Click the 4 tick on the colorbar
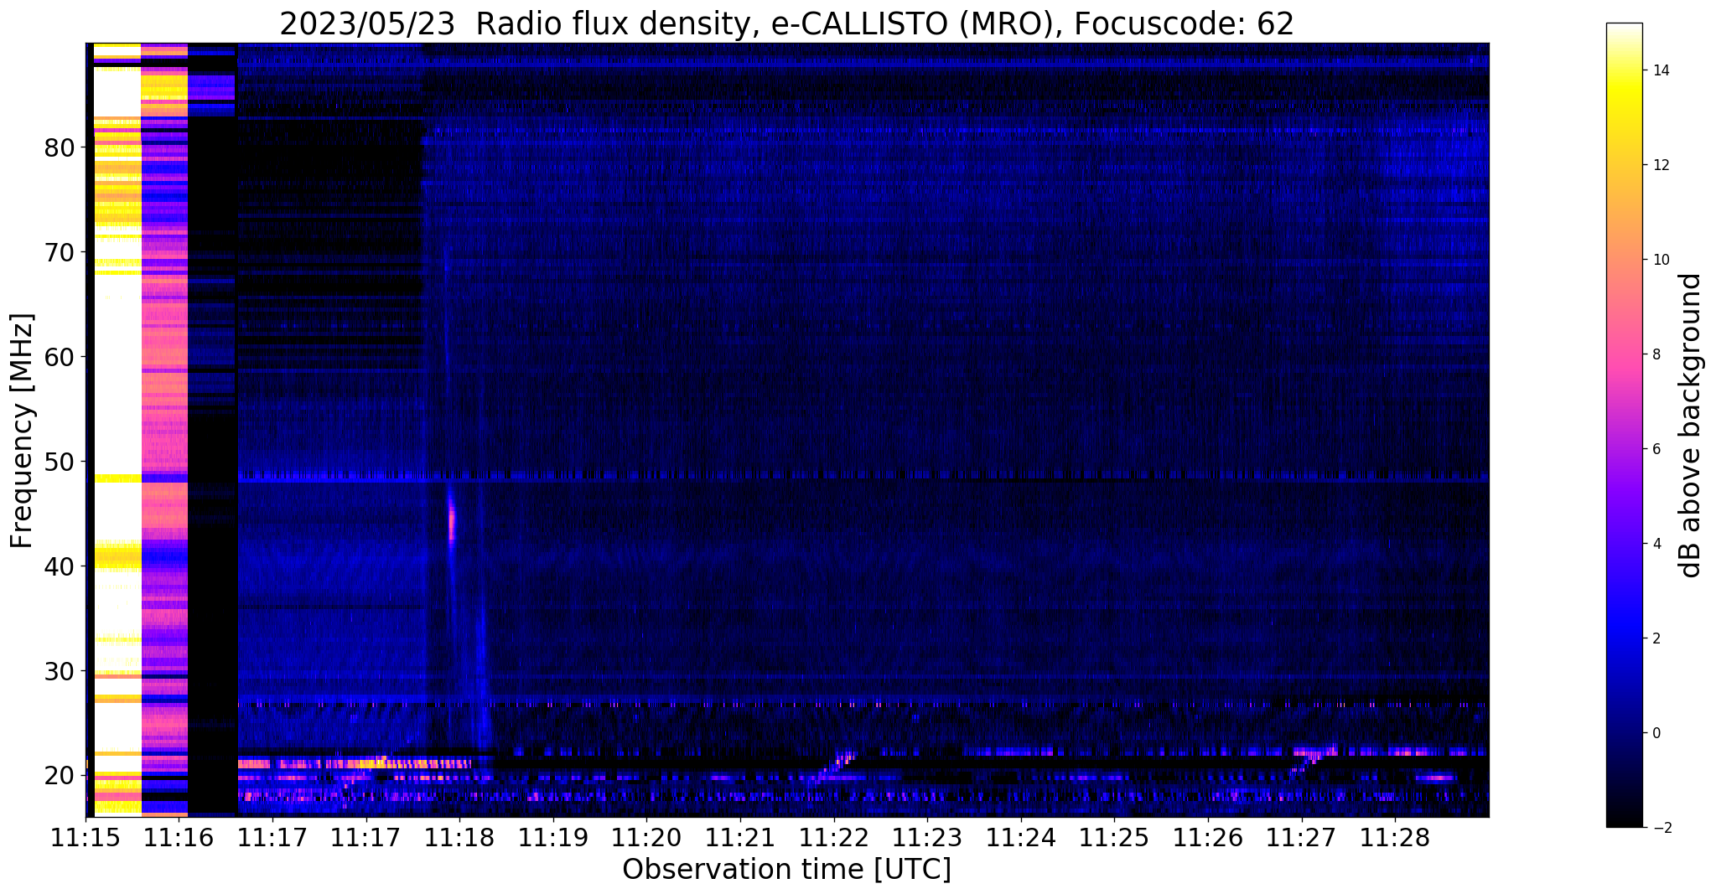This screenshot has height=894, width=1716. (1656, 544)
